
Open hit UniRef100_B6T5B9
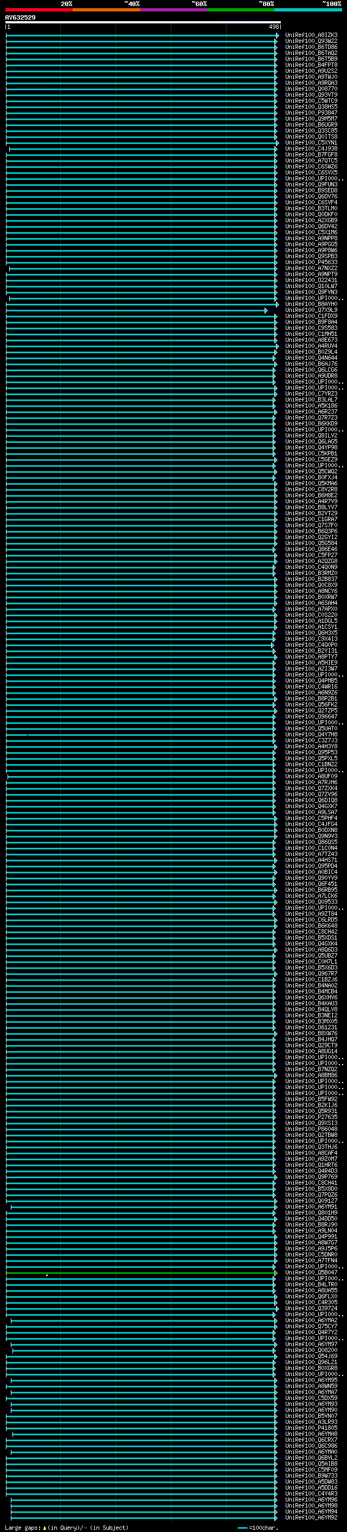[x=311, y=59]
